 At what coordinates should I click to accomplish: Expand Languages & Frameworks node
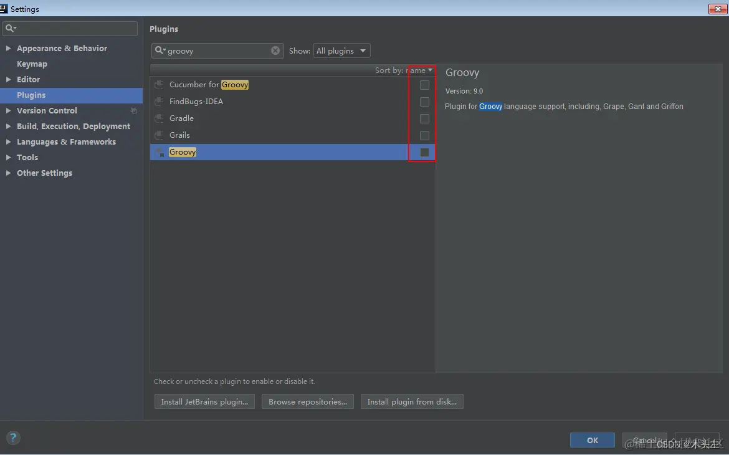point(8,141)
